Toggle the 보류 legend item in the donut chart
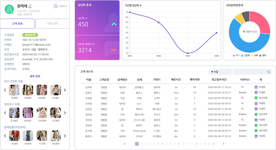 click(x=255, y=55)
